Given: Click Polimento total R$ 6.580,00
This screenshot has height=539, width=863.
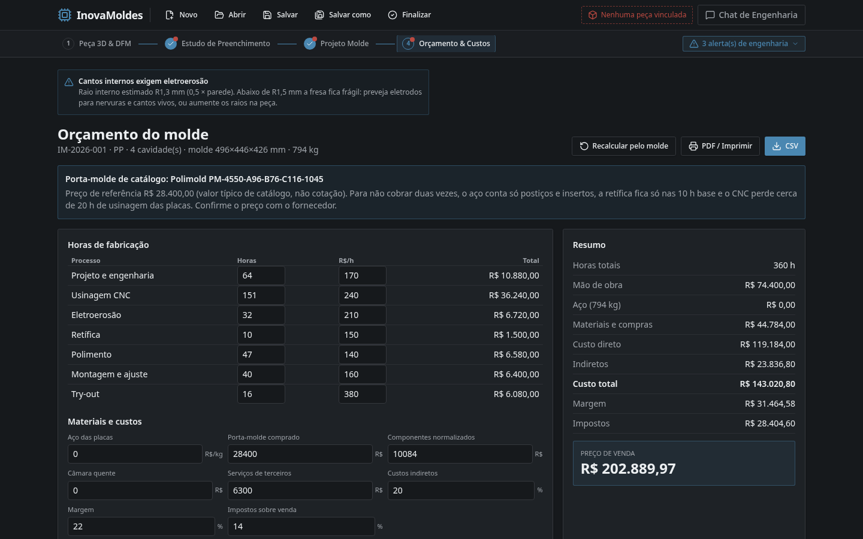Looking at the screenshot, I should (516, 355).
